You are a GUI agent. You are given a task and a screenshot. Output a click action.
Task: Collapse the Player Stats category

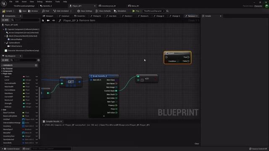(2, 74)
